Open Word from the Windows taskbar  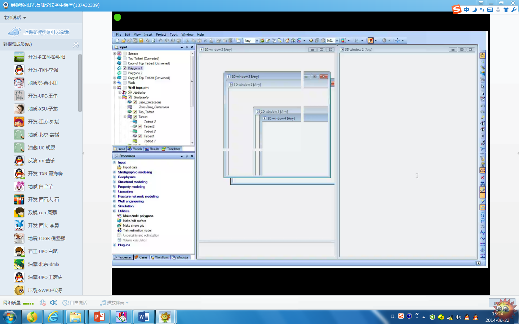(143, 317)
